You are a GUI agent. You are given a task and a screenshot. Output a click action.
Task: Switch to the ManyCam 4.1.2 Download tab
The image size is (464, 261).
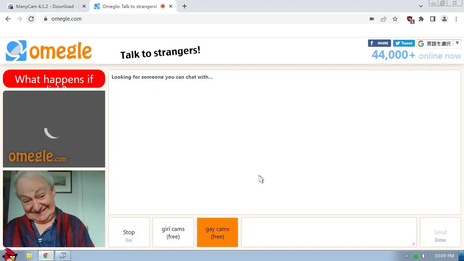pyautogui.click(x=46, y=6)
